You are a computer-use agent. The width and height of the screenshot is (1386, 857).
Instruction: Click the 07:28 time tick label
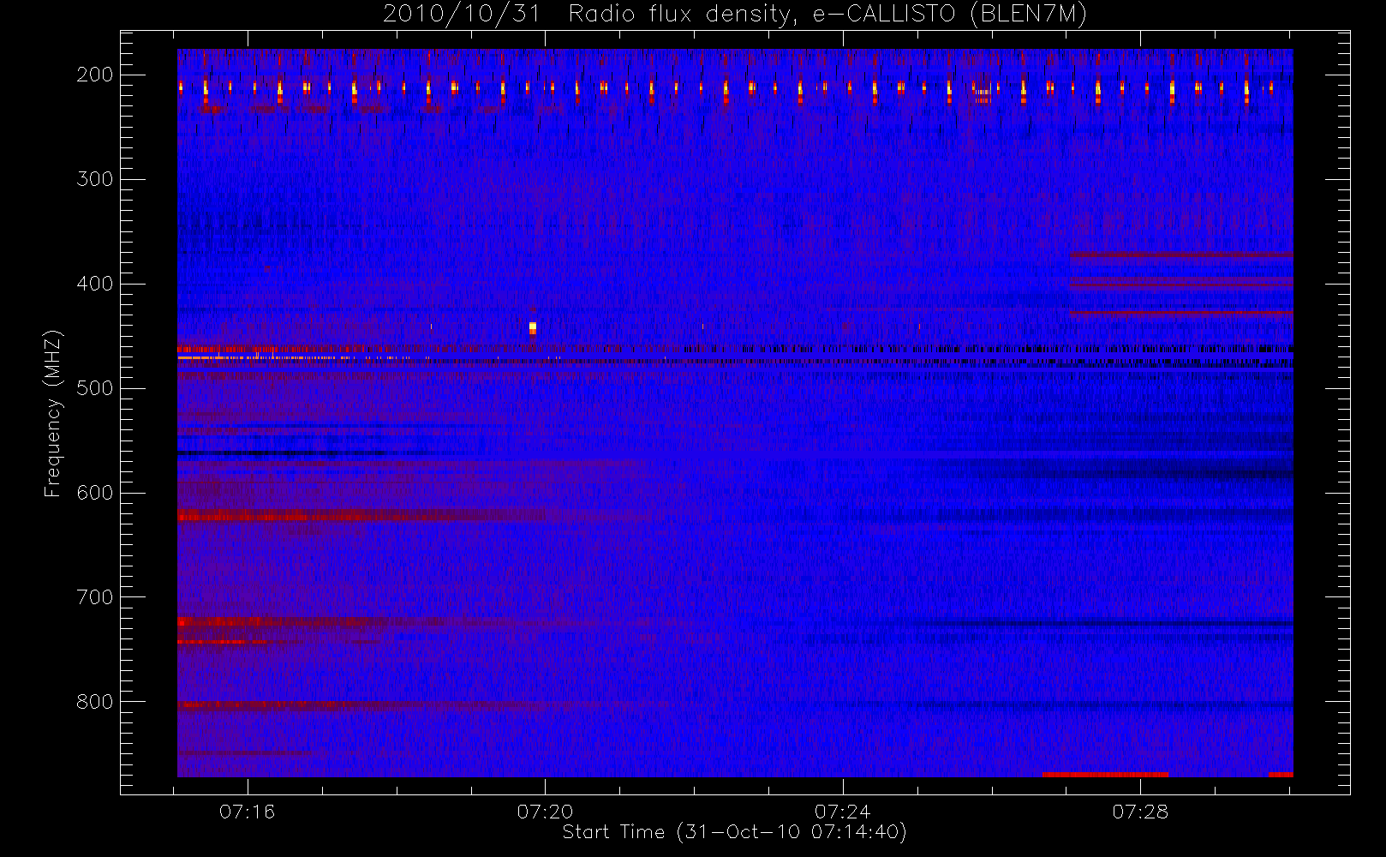point(1140,812)
